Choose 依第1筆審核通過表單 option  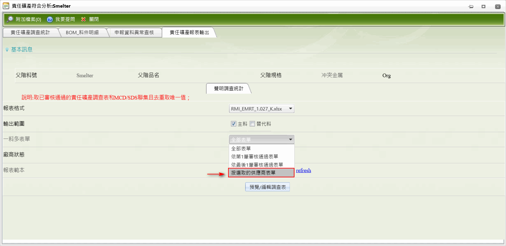click(x=262, y=157)
